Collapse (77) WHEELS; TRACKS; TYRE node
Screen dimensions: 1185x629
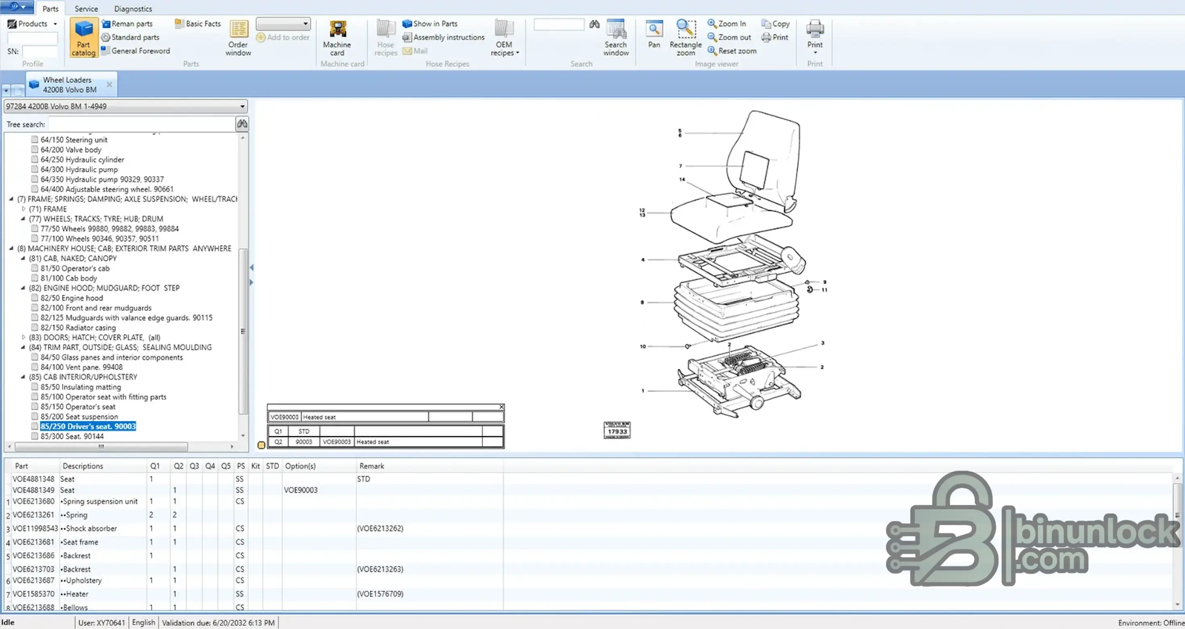23,219
